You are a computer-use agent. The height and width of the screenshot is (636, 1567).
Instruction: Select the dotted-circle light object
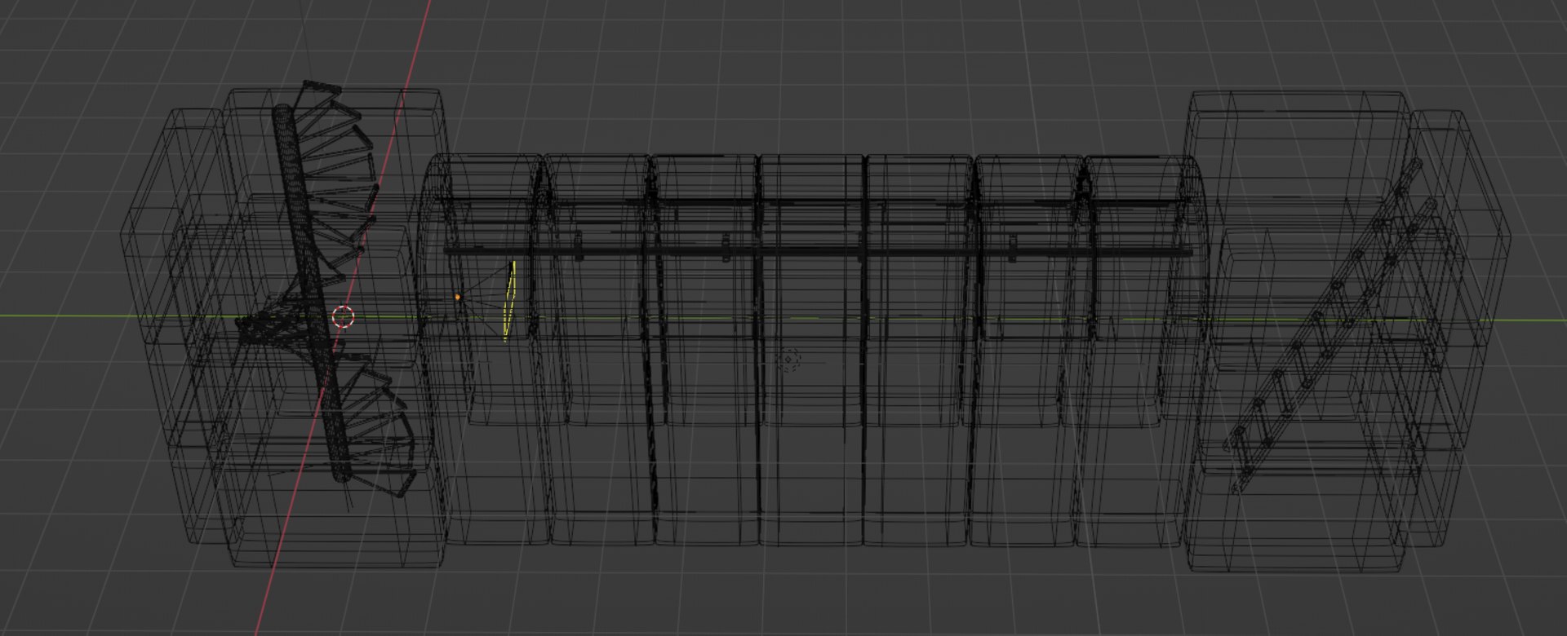788,359
